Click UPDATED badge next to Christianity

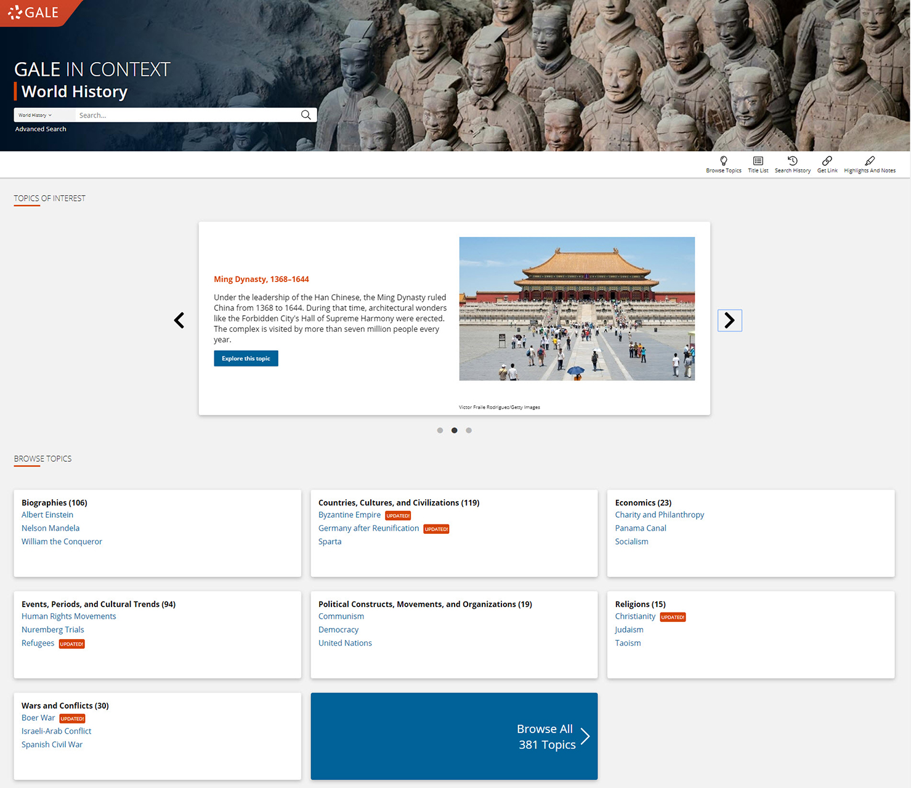pyautogui.click(x=673, y=617)
